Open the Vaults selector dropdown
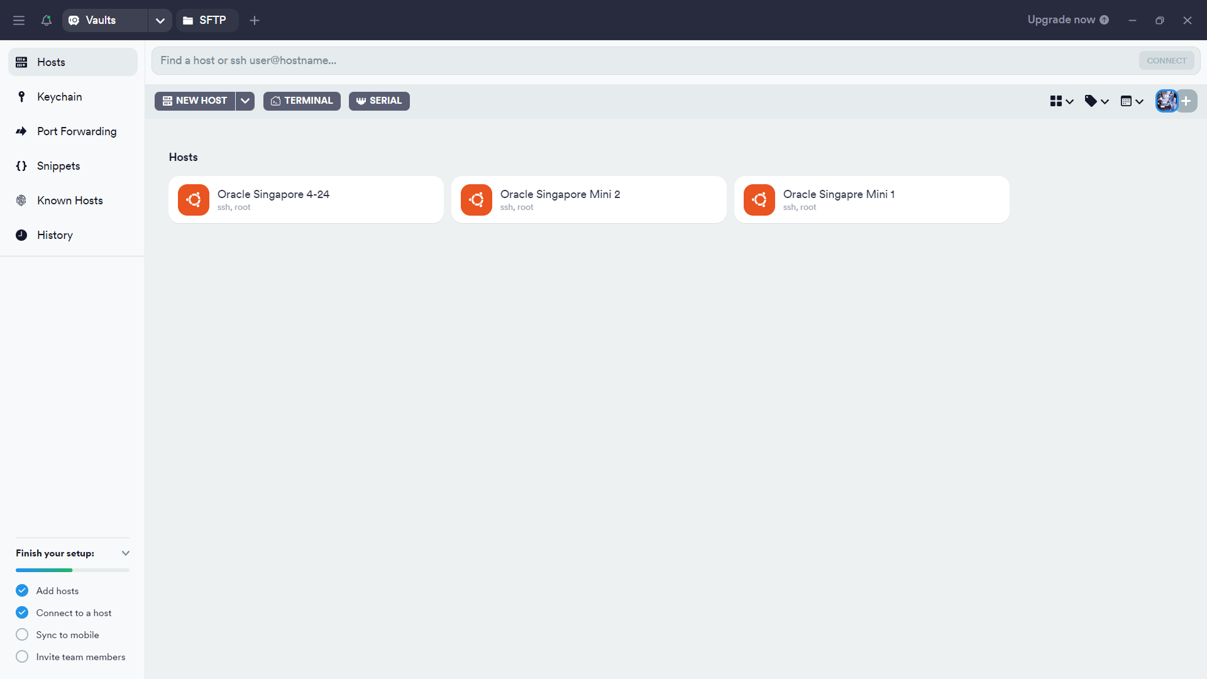Screen dimensions: 1207x679 (x=160, y=20)
